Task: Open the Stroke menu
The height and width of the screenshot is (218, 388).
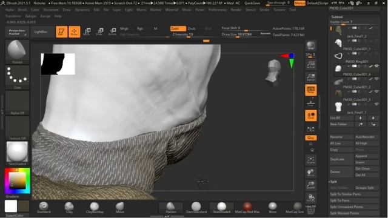Action: click(x=264, y=10)
